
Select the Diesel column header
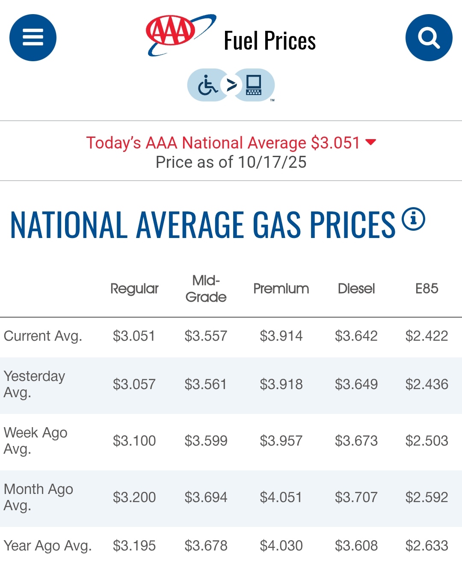pyautogui.click(x=356, y=288)
